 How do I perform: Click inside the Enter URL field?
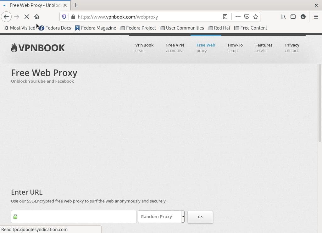74,217
